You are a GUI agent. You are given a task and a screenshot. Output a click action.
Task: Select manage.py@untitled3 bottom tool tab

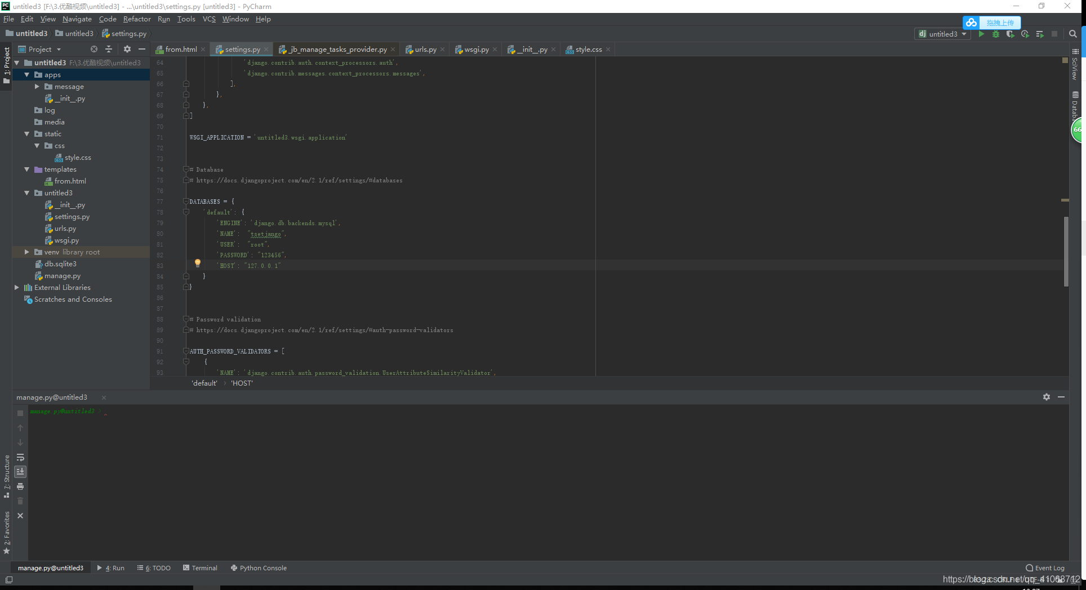(51, 568)
